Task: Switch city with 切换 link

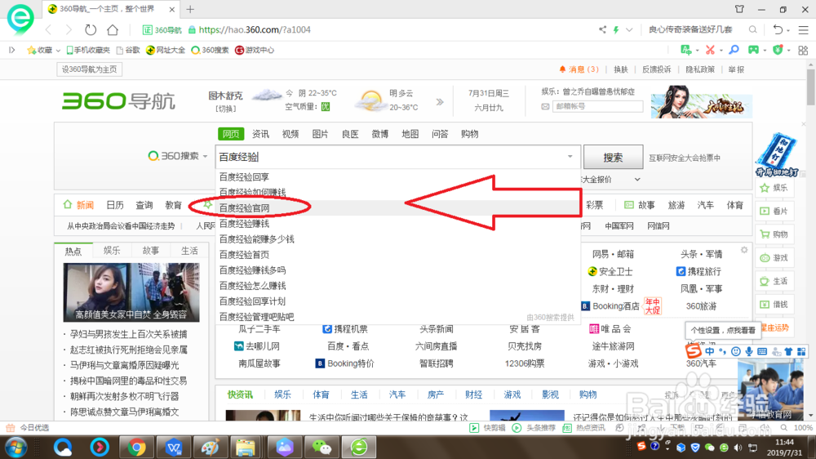Action: click(x=225, y=109)
